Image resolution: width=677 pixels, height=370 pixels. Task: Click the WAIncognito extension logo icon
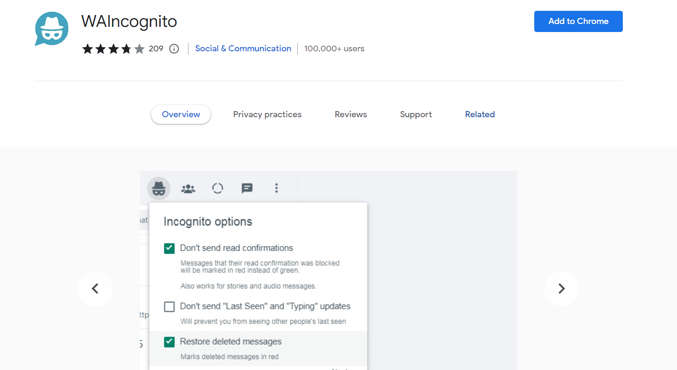[51, 29]
